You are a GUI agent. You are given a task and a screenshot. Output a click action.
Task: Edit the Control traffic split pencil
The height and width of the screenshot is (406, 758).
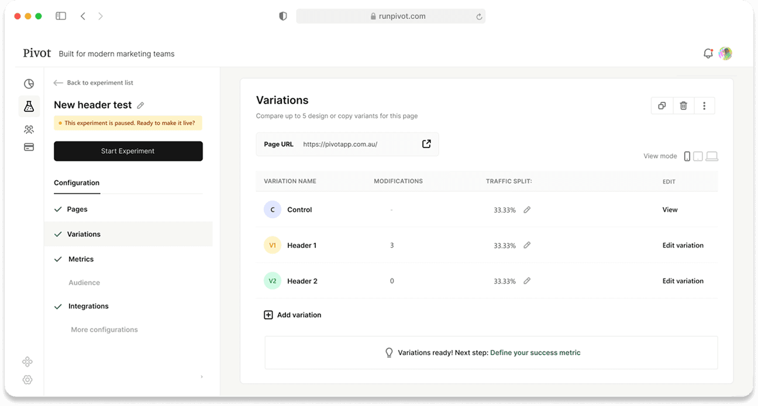click(x=527, y=209)
